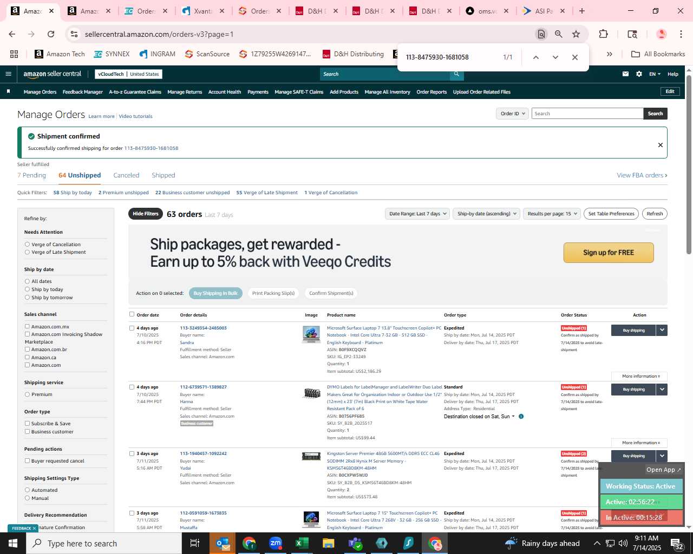Viewport: 693px width, 554px height.
Task: Click the Print Packing Slip(s) button
Action: tap(273, 293)
